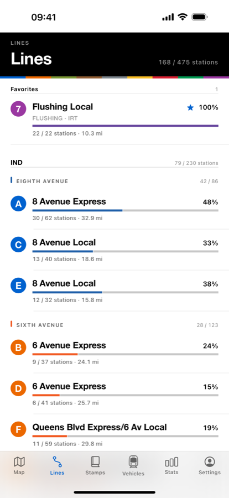The height and width of the screenshot is (498, 229).
Task: Open the Map tab icon
Action: 19,461
